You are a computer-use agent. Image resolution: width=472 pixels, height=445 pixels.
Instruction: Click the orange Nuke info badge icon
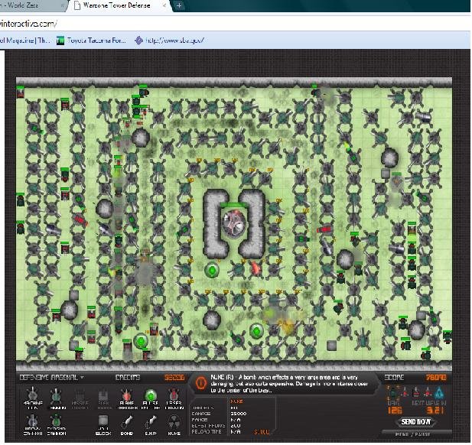[x=200, y=383]
